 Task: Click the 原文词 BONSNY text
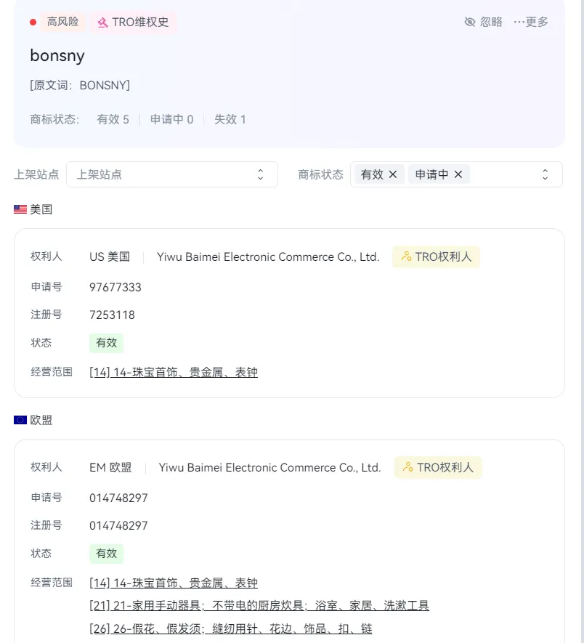pyautogui.click(x=80, y=85)
